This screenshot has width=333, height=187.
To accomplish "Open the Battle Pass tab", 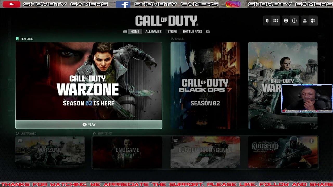I will click(193, 32).
